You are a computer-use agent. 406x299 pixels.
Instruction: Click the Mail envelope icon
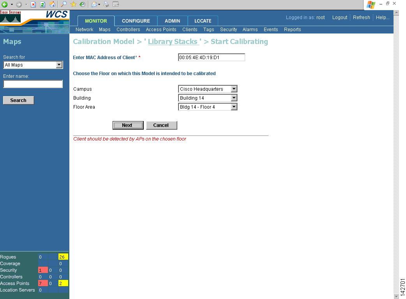94,4
